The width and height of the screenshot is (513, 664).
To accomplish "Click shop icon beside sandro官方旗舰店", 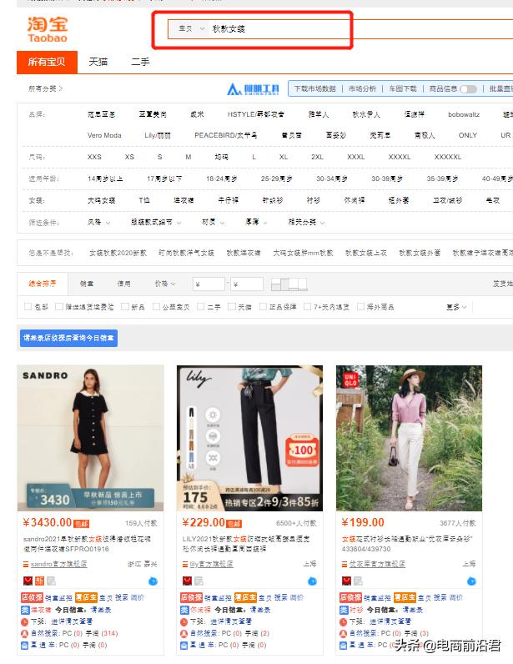I will click(x=26, y=565).
